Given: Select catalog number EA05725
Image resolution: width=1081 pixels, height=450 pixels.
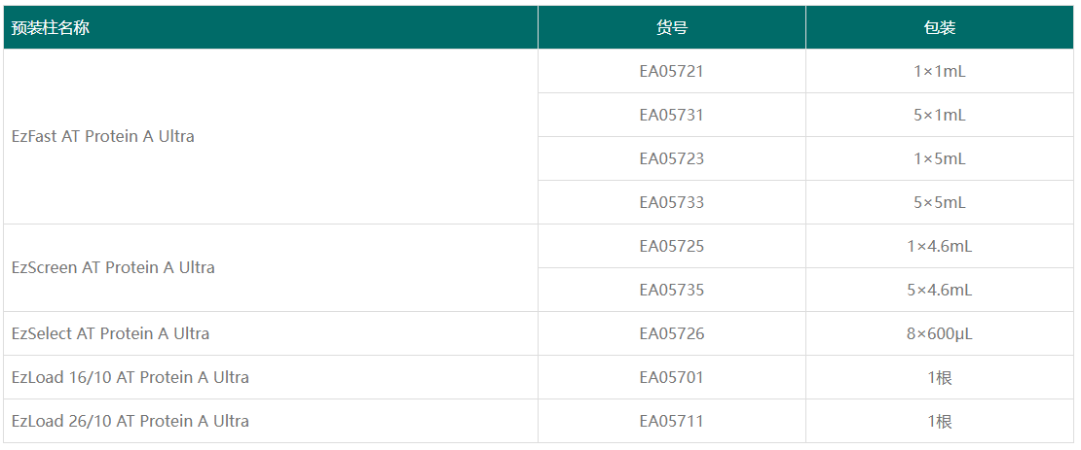Looking at the screenshot, I should coord(671,246).
